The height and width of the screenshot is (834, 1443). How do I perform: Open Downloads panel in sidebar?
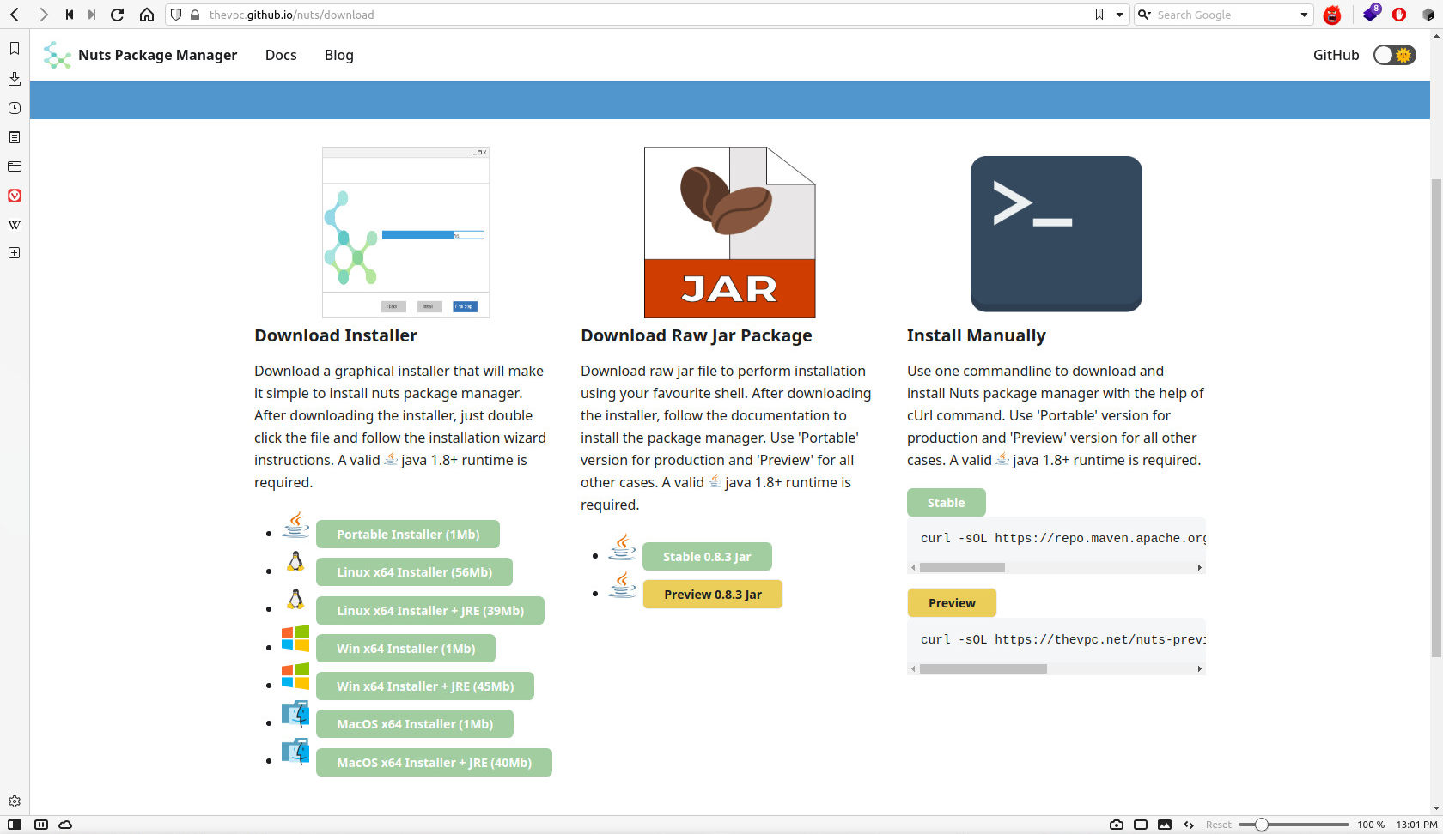click(15, 78)
